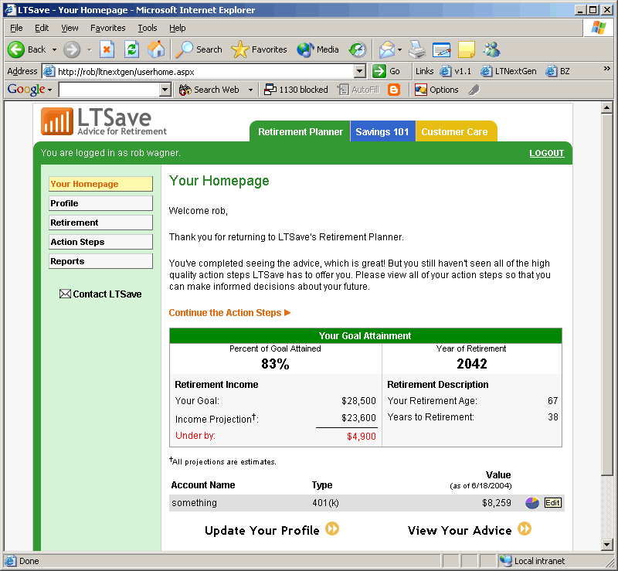Open the Favorites menu
Viewport: 618px width, 571px height.
pos(107,28)
